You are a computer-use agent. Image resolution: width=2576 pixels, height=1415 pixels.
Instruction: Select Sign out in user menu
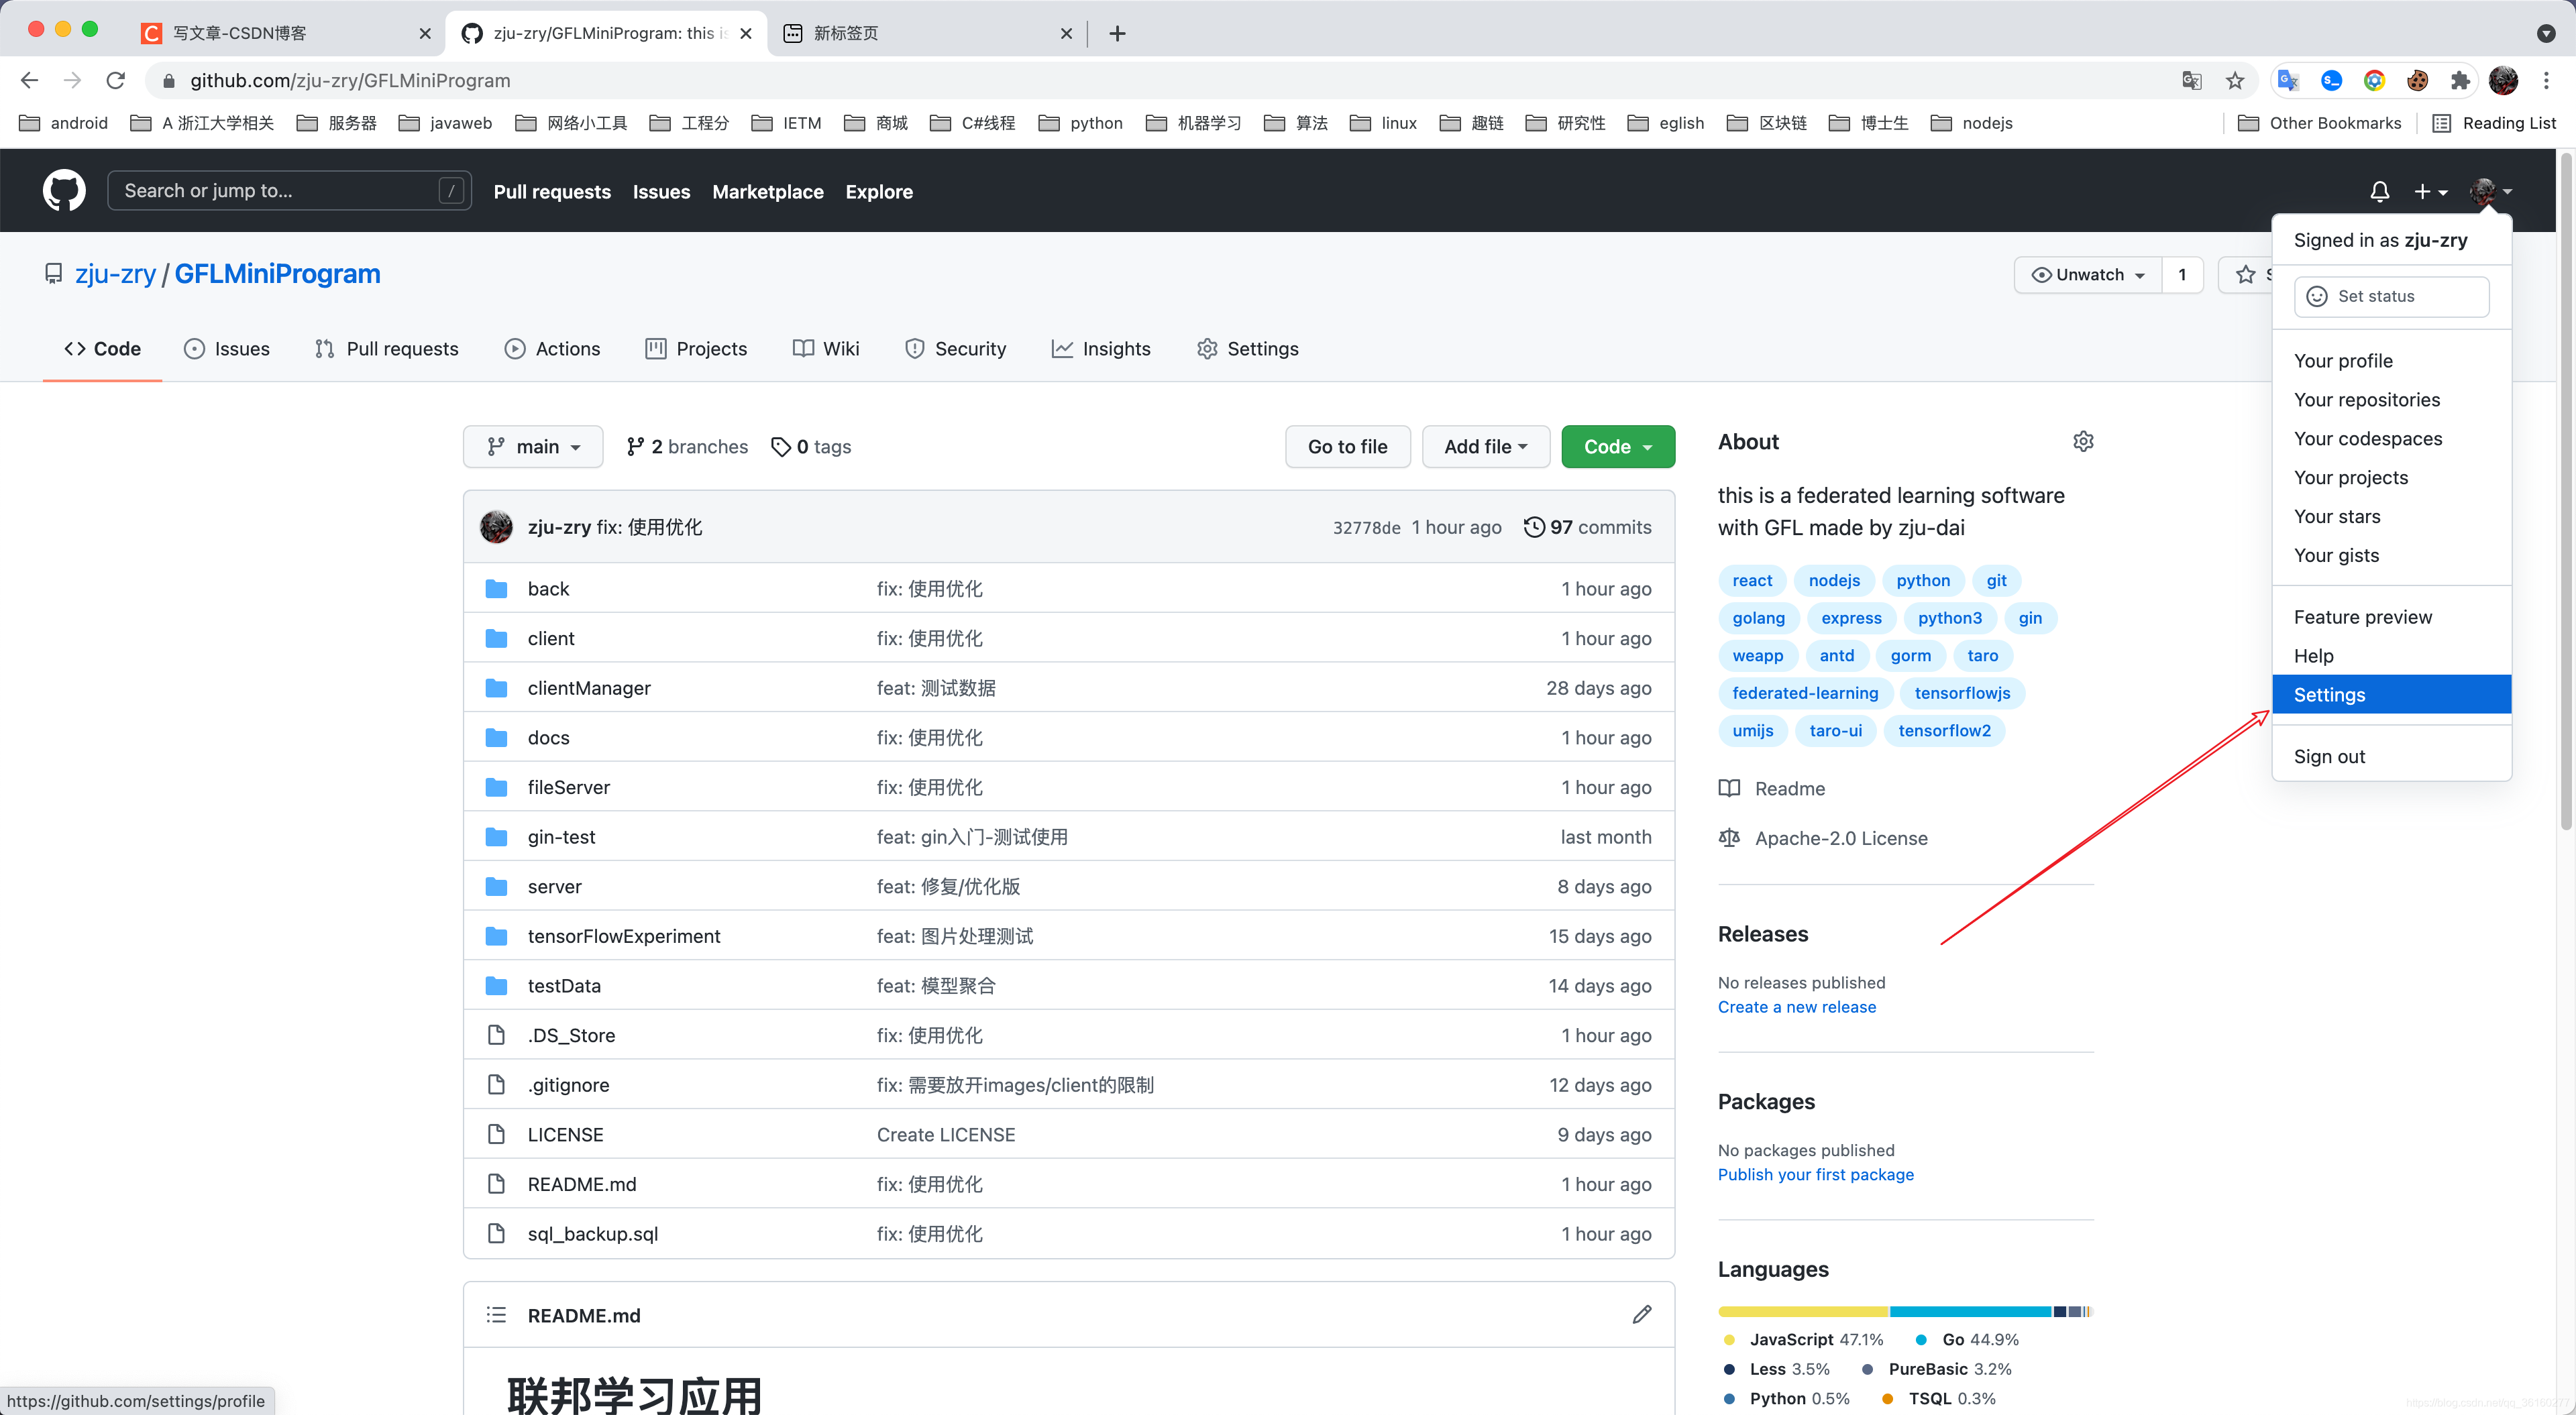coord(2392,756)
